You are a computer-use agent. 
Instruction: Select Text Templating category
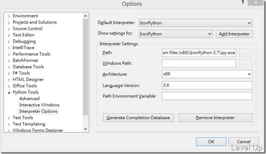point(29,124)
